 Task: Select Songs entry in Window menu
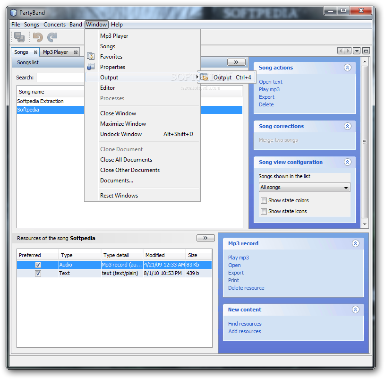pos(142,46)
